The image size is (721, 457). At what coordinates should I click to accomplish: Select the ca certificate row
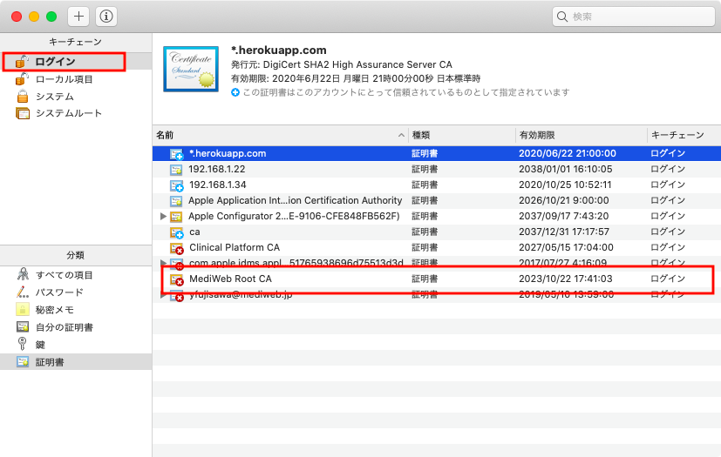pos(437,232)
